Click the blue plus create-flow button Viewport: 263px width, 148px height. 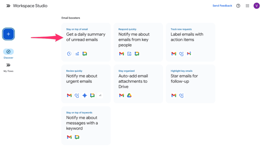click(x=8, y=34)
